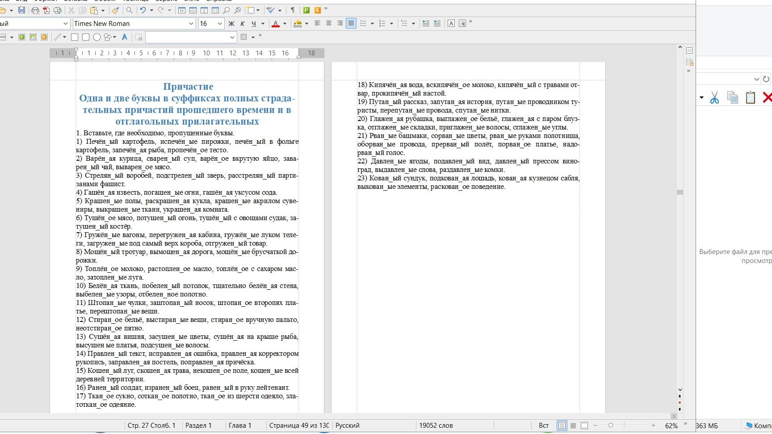
Task: Select single-page view in status bar
Action: [562, 426]
